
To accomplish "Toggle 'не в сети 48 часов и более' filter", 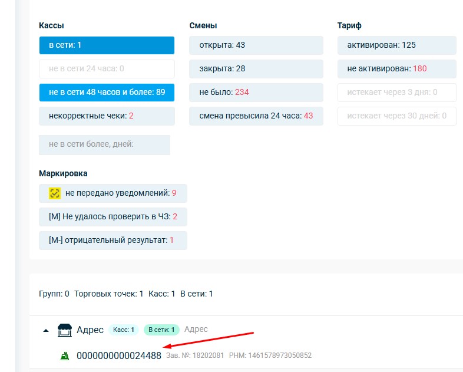I will click(x=107, y=93).
